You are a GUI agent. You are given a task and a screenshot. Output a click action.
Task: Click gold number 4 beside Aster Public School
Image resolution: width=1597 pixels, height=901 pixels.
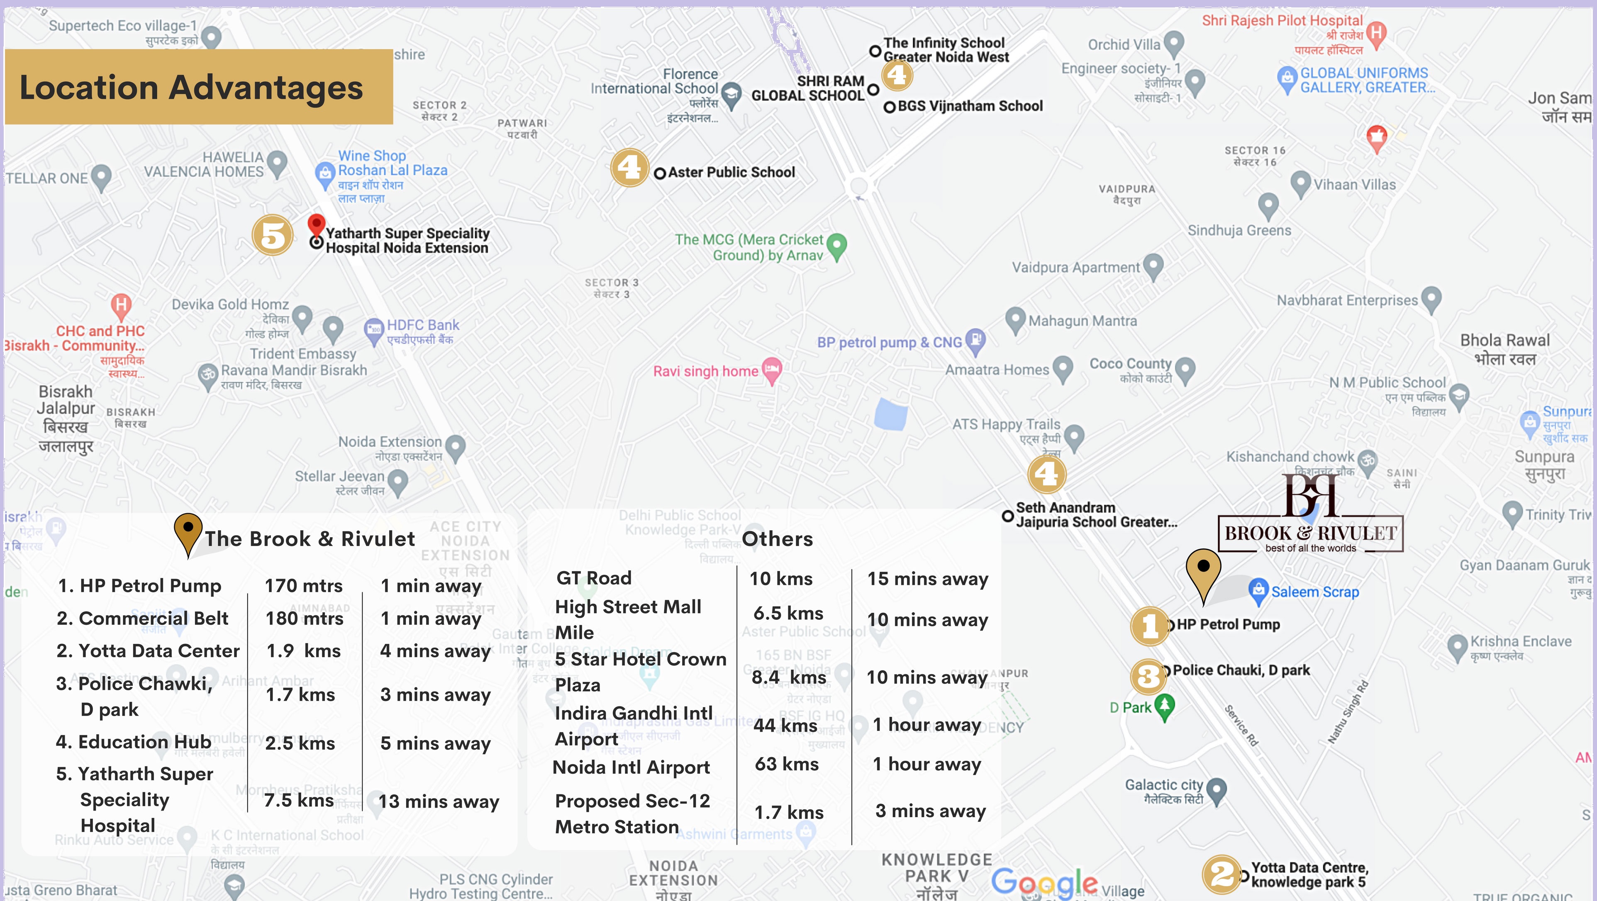click(629, 167)
